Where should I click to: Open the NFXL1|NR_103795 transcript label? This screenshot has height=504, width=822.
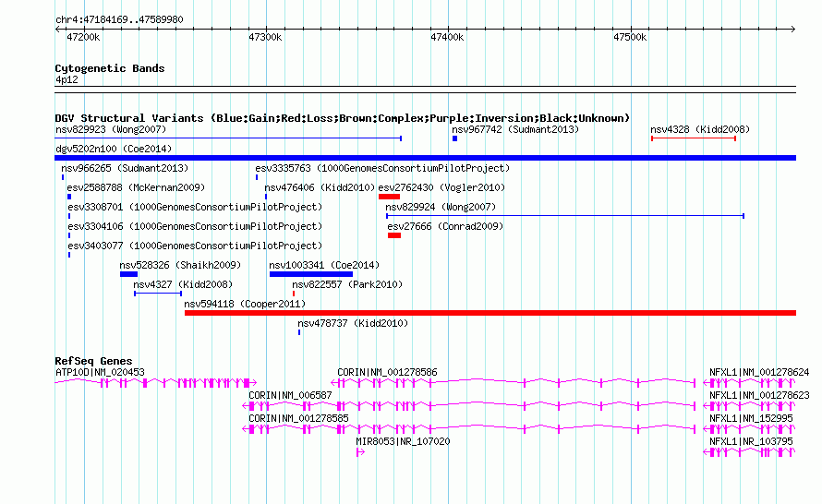pyautogui.click(x=751, y=441)
